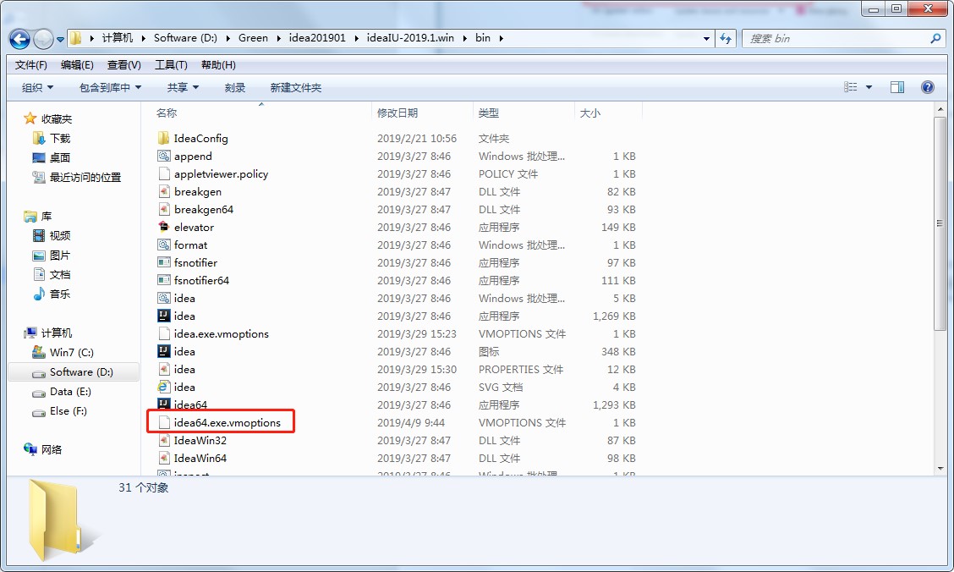Open 图片 library

tap(59, 255)
